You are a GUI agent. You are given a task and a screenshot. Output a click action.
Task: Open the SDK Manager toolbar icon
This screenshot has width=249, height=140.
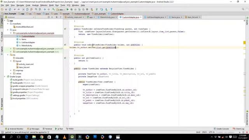(x=106, y=9)
